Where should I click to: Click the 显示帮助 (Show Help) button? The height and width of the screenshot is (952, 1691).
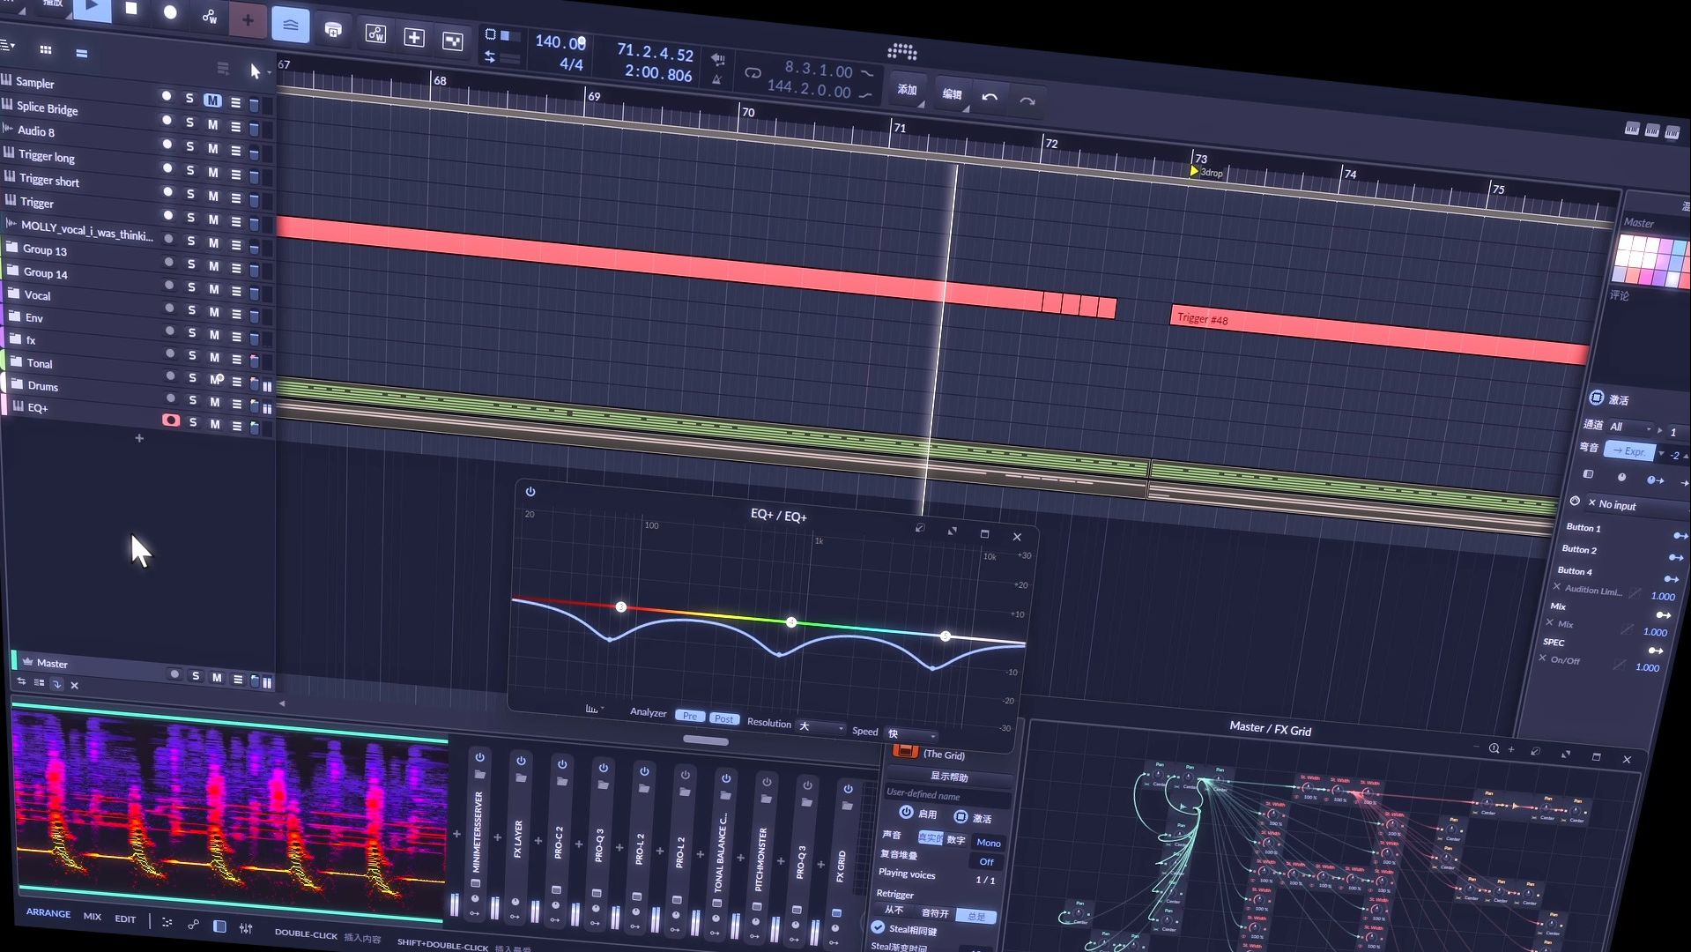coord(949,777)
